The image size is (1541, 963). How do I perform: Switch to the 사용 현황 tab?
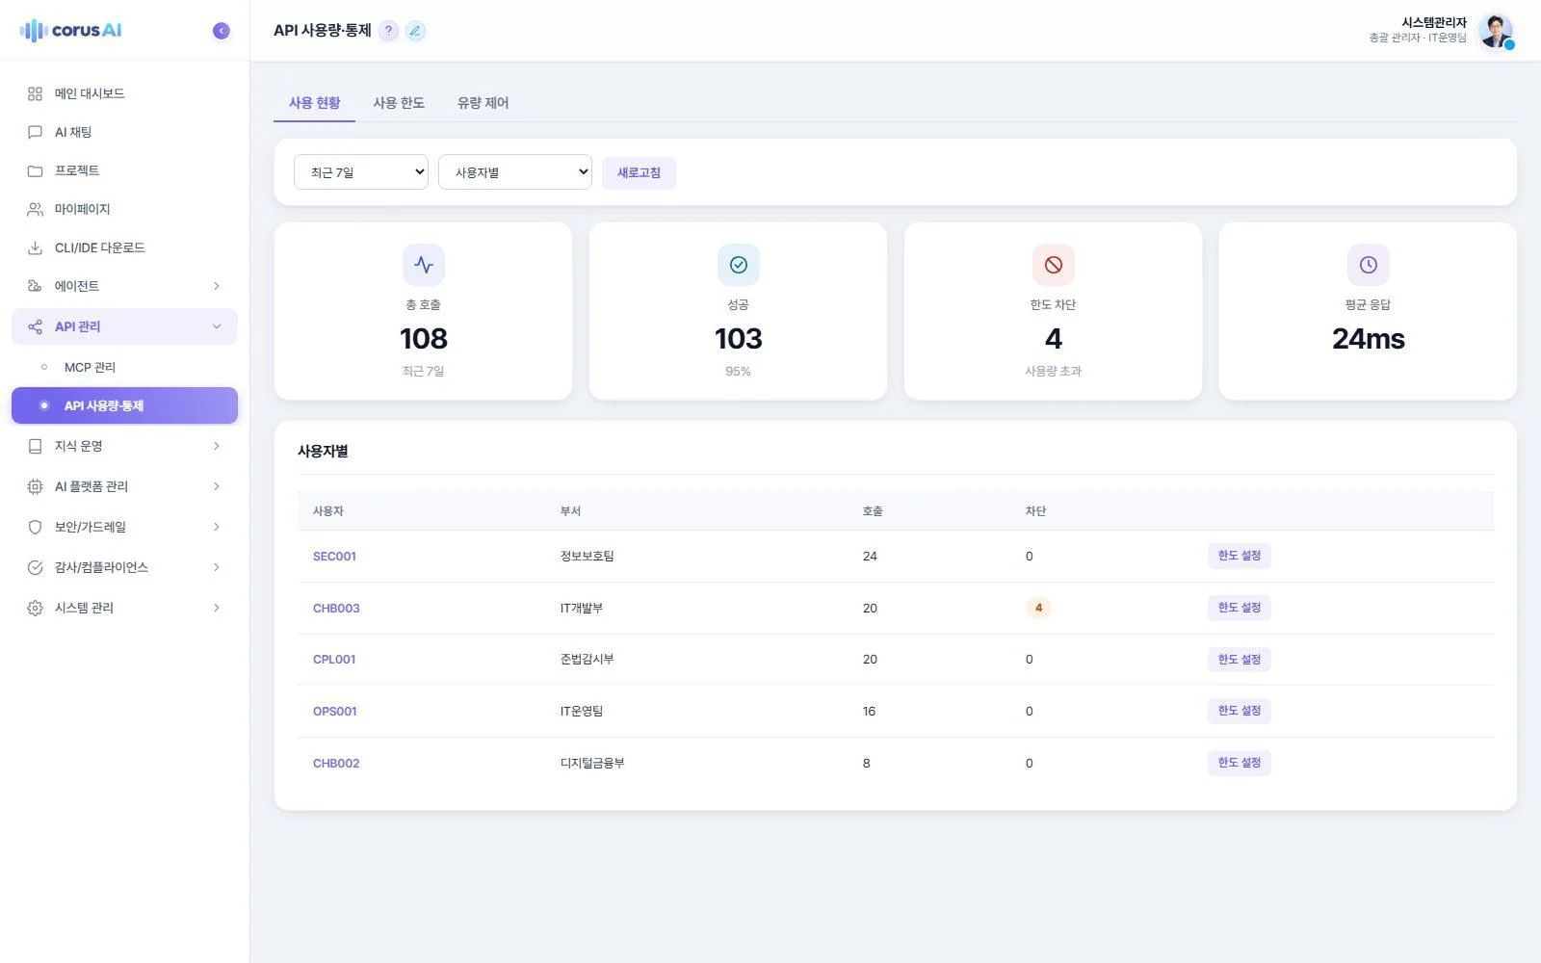point(315,103)
